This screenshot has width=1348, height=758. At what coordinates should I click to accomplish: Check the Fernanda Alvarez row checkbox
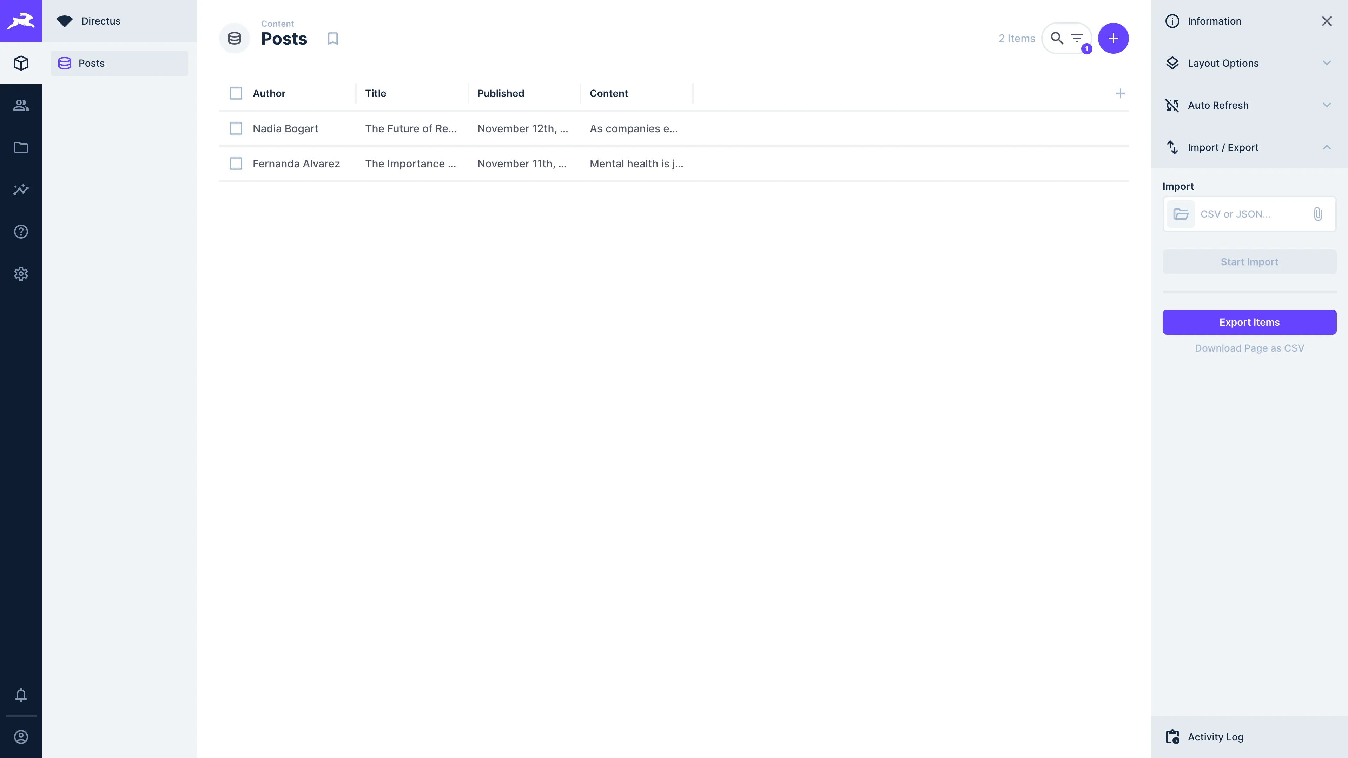click(236, 164)
